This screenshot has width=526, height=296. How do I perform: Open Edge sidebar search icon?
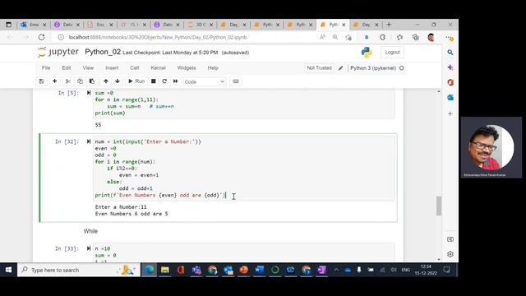[450, 53]
